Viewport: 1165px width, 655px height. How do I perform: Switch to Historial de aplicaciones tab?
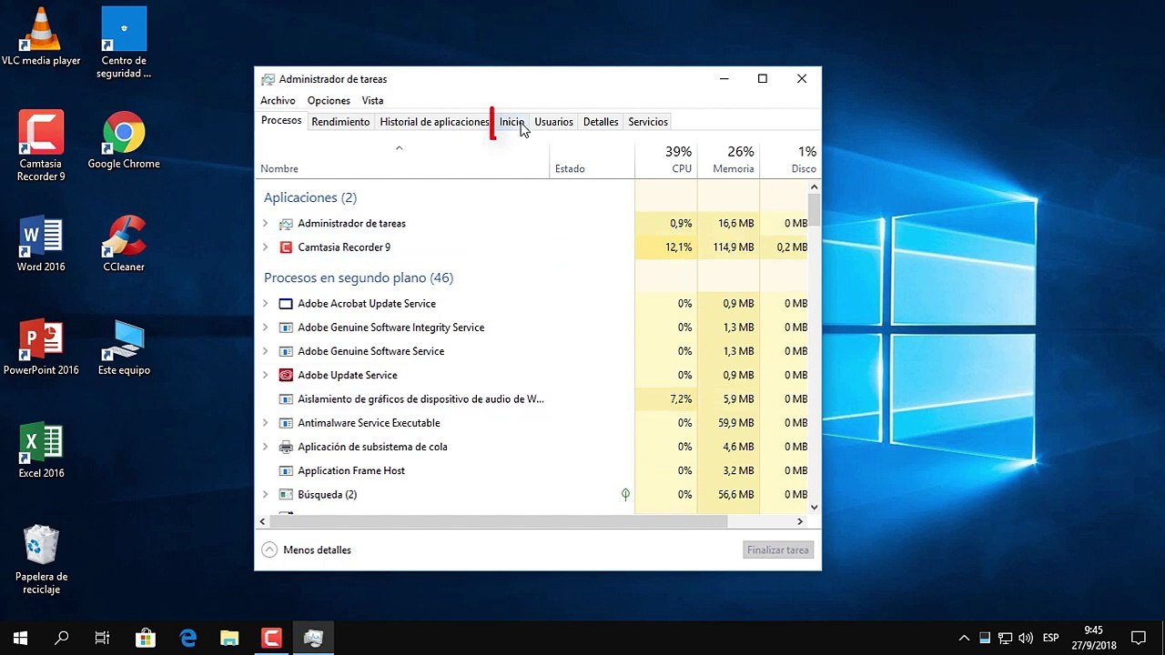[434, 122]
